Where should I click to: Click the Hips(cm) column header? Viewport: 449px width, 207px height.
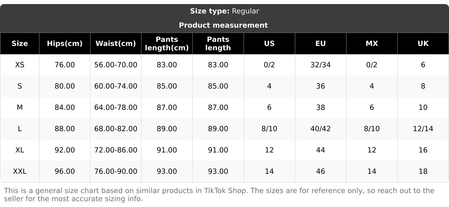click(x=65, y=44)
